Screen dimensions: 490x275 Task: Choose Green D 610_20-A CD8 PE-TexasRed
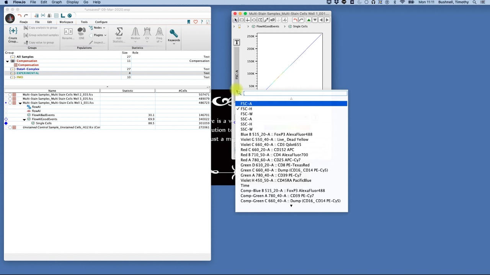(291, 165)
